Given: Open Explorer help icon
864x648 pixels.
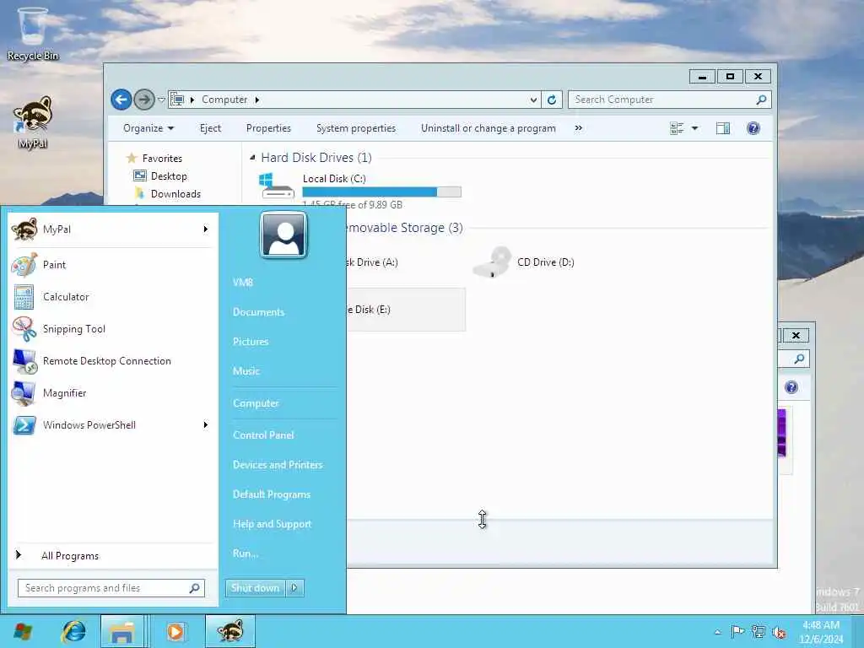Looking at the screenshot, I should (753, 128).
